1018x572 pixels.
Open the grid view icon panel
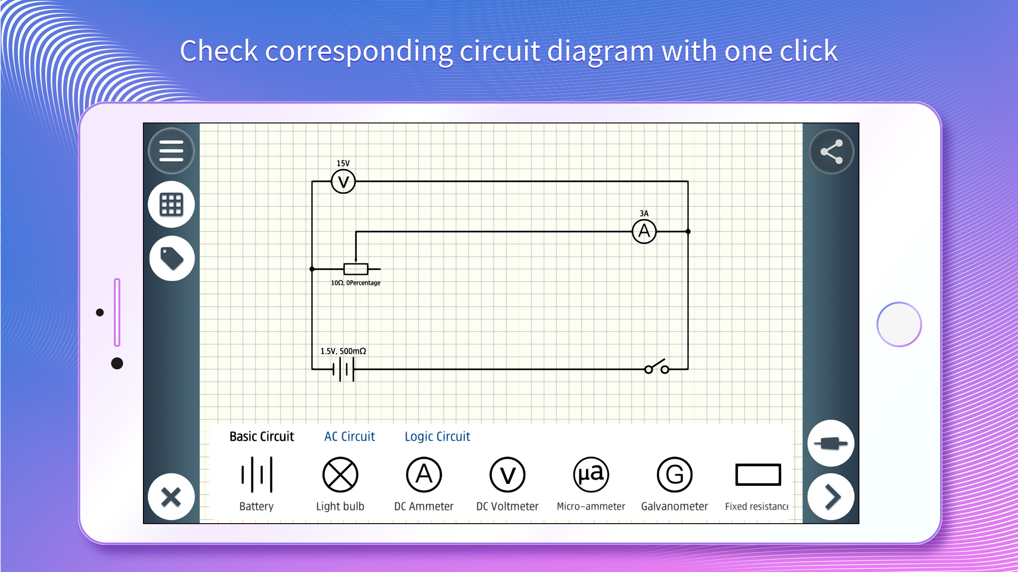point(172,203)
